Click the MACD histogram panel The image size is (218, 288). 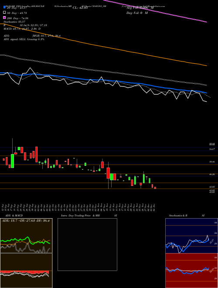point(26,271)
